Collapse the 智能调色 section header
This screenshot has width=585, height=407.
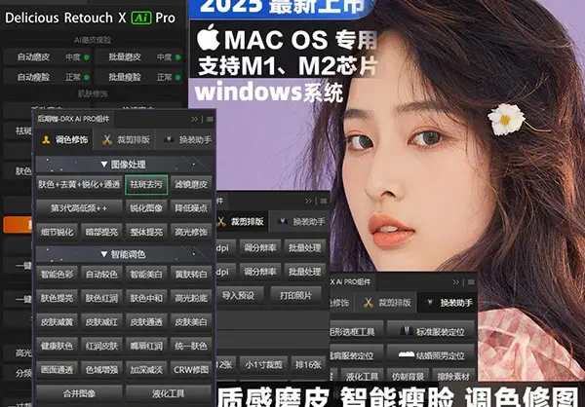pos(123,254)
